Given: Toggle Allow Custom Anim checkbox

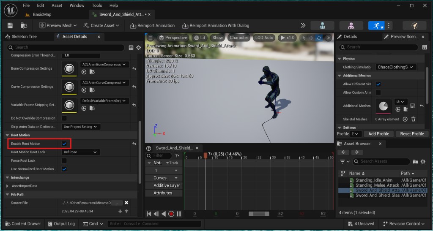Looking at the screenshot, I should (378, 92).
